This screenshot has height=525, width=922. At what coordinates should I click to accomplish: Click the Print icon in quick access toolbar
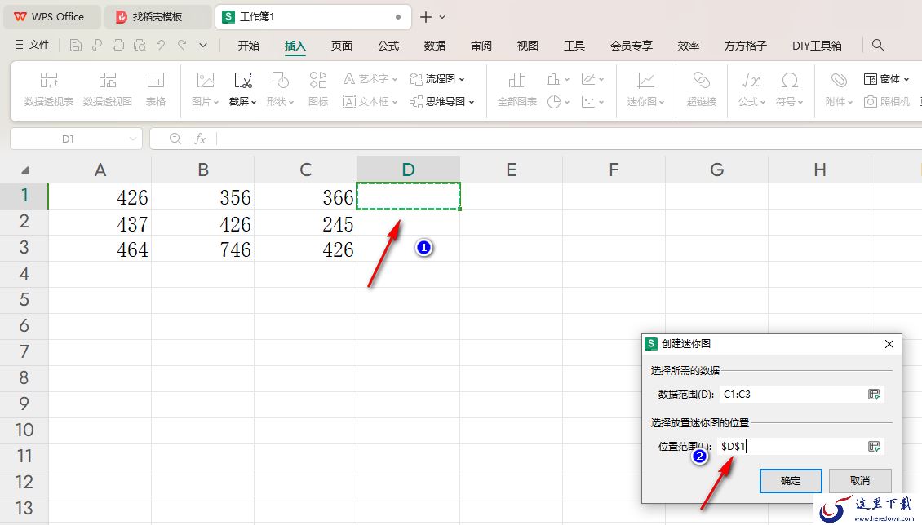pyautogui.click(x=118, y=45)
